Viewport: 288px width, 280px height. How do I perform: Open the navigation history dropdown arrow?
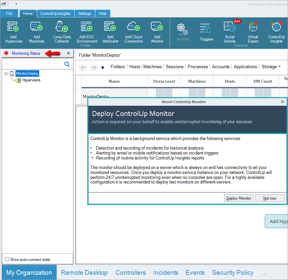103,68
